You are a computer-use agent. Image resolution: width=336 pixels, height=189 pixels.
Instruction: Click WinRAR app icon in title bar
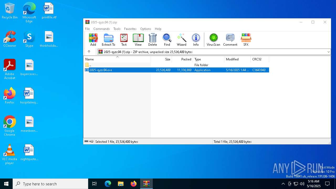click(x=87, y=22)
